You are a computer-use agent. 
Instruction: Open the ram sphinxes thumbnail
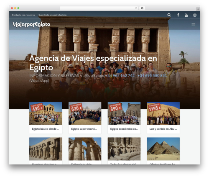click(124, 149)
